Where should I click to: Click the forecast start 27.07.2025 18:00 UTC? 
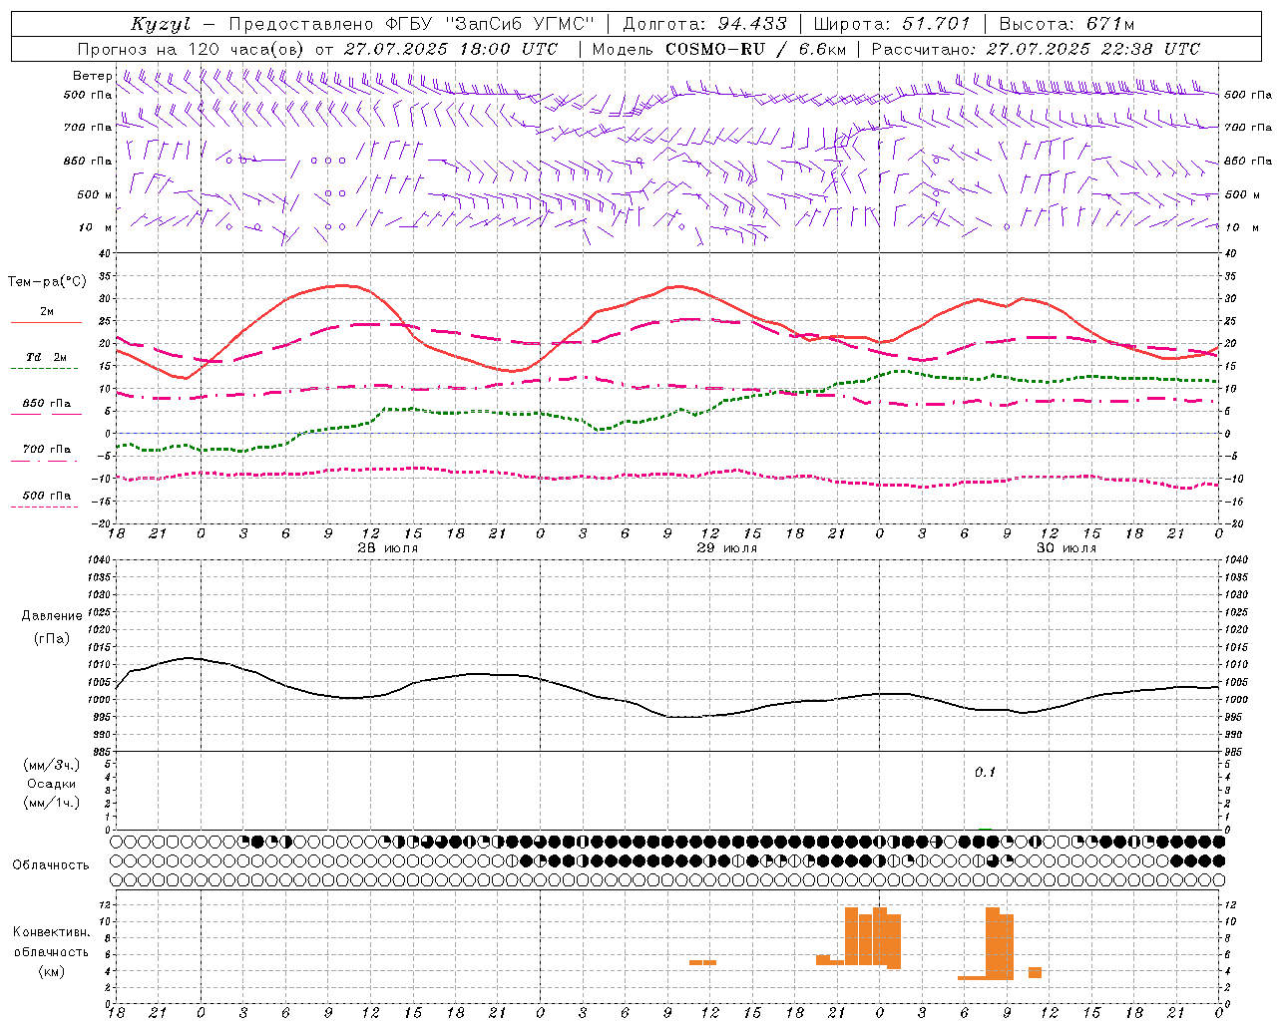pos(451,49)
